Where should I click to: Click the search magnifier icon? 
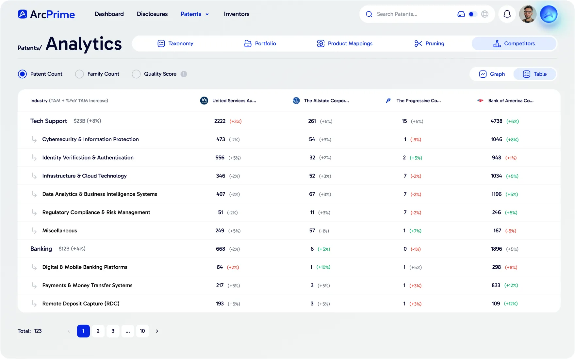click(x=369, y=14)
